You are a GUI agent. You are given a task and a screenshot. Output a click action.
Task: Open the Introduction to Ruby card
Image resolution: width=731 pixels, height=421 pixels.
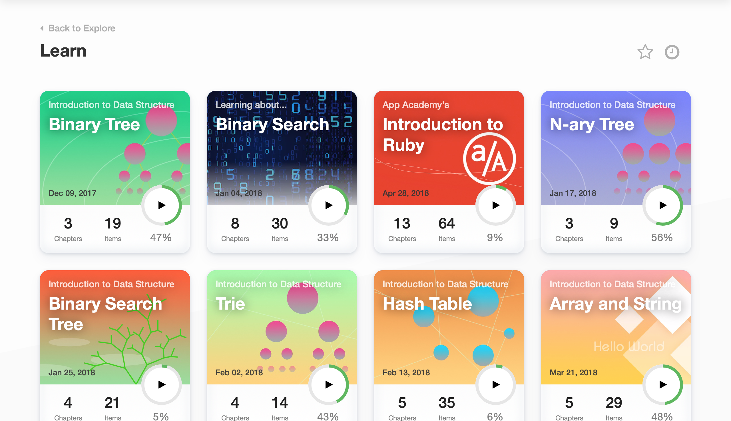pos(449,172)
